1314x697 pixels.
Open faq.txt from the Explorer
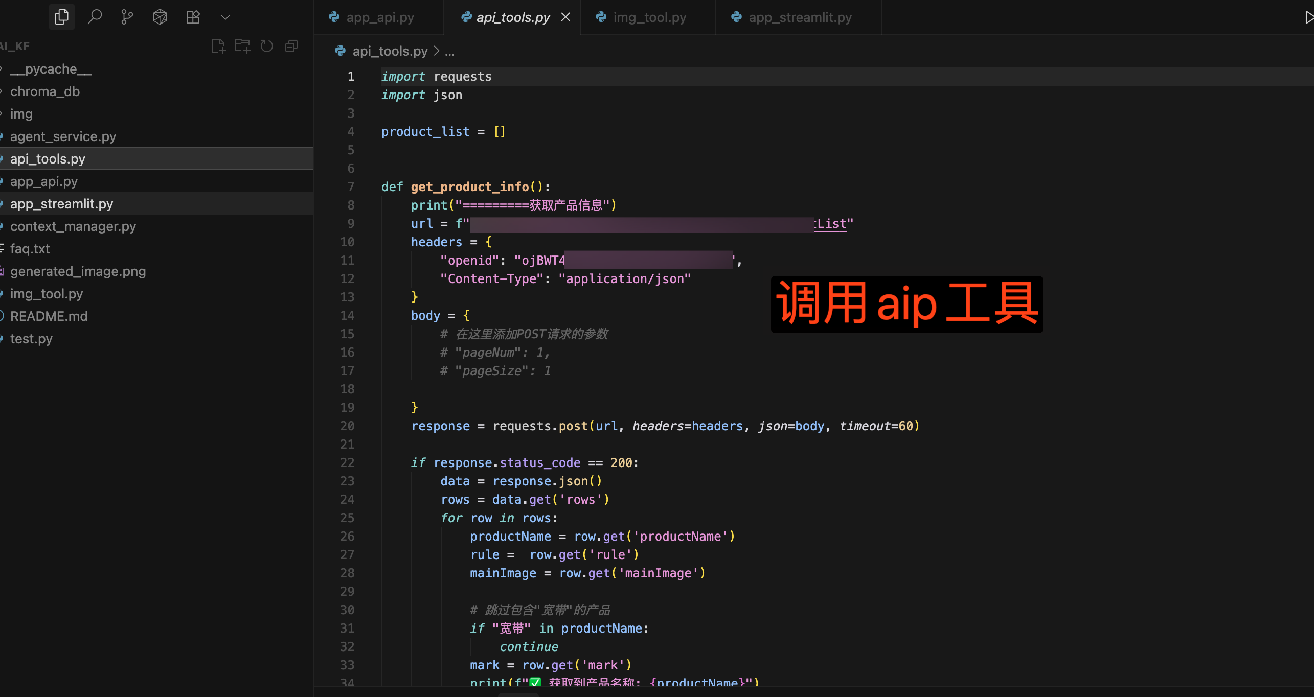point(30,248)
